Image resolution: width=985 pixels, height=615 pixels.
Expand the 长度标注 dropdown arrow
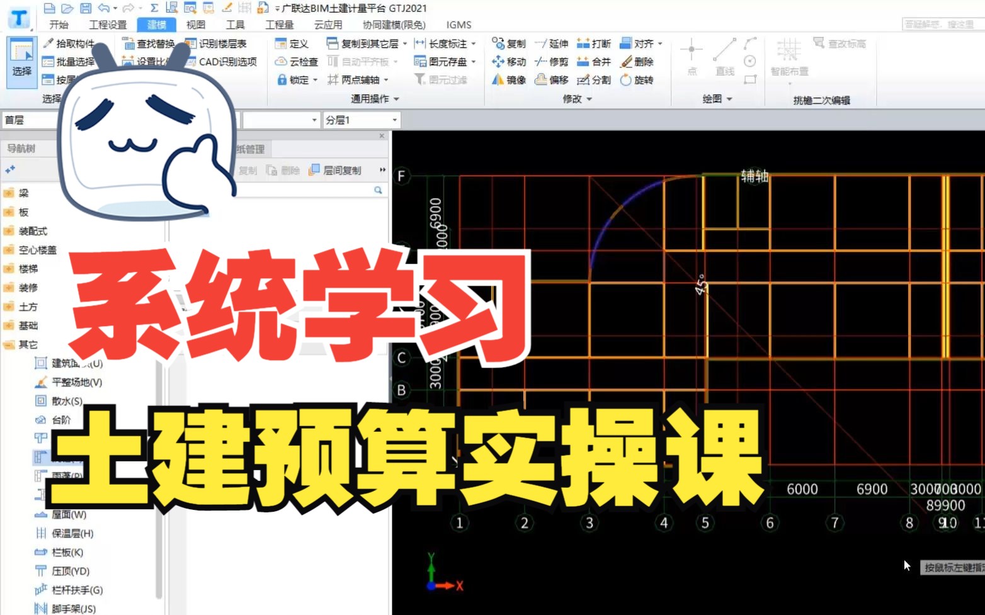(474, 43)
